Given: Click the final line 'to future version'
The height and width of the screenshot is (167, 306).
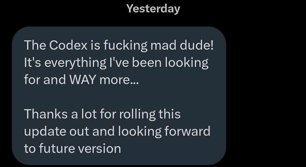Looking at the screenshot, I should (73, 149).
